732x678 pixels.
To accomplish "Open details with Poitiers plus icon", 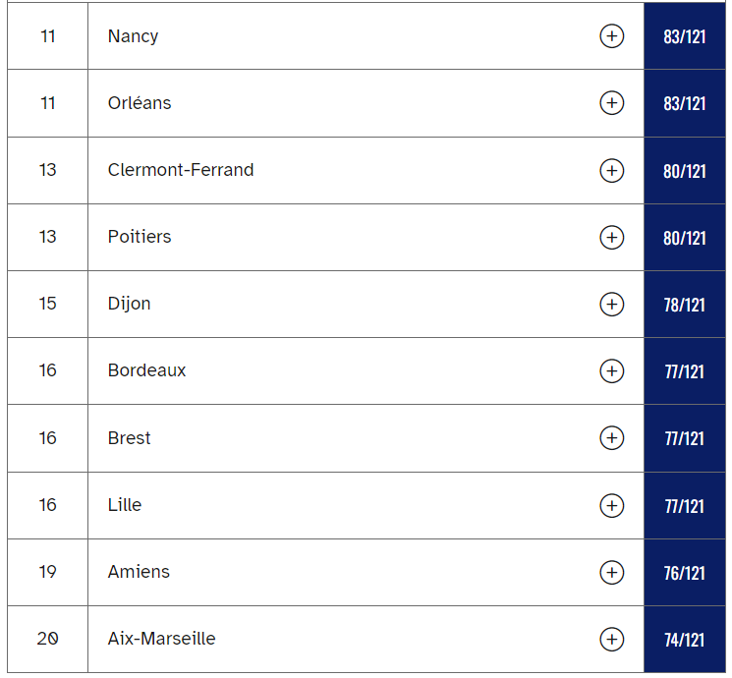I will 611,237.
